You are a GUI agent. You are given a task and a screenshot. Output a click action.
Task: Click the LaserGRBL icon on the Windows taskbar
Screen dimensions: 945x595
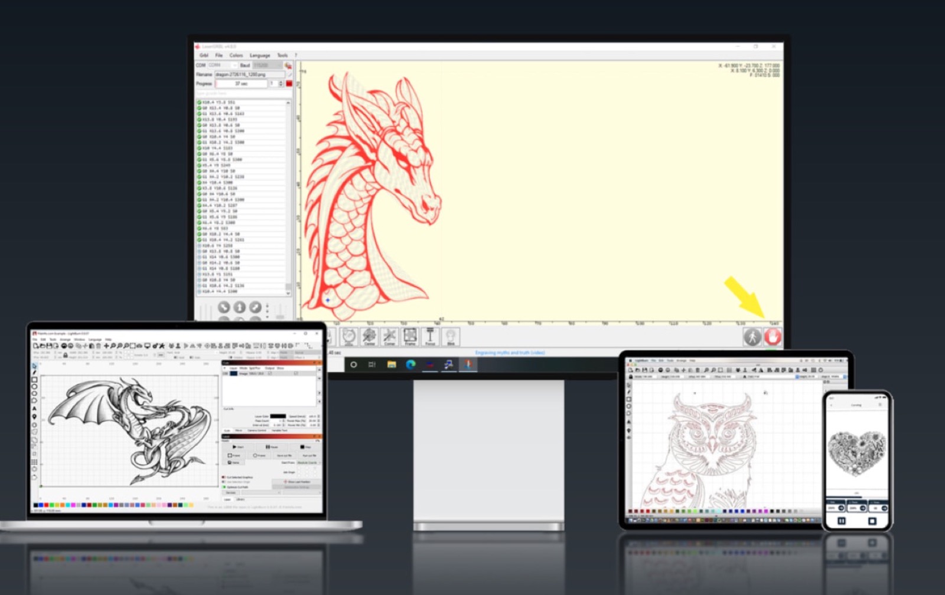point(468,364)
